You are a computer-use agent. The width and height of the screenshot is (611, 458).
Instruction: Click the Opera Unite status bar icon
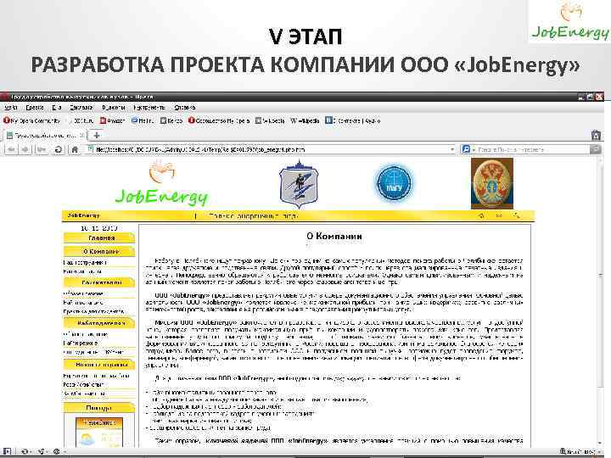(42, 452)
